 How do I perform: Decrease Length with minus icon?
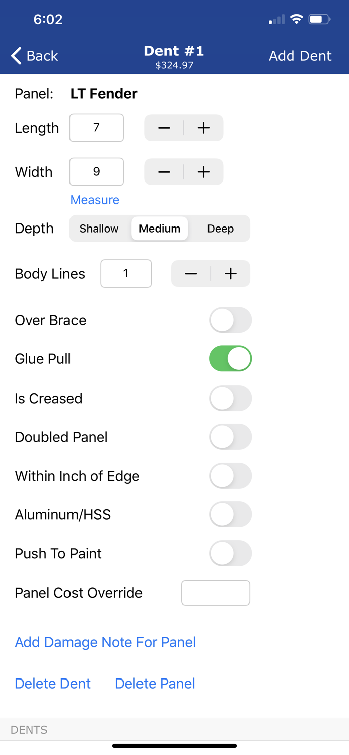point(164,128)
